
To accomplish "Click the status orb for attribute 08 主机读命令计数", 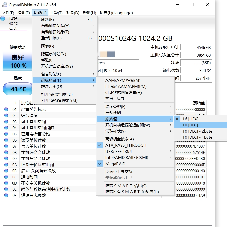I will 6,152.
